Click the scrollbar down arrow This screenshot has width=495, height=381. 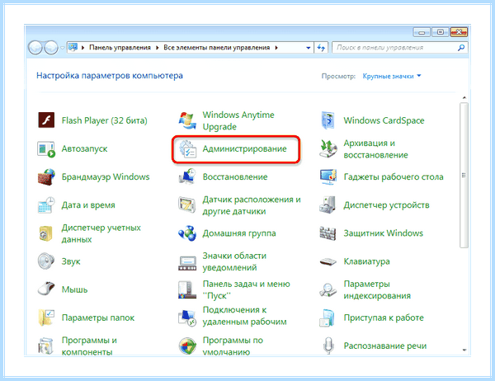click(x=464, y=350)
